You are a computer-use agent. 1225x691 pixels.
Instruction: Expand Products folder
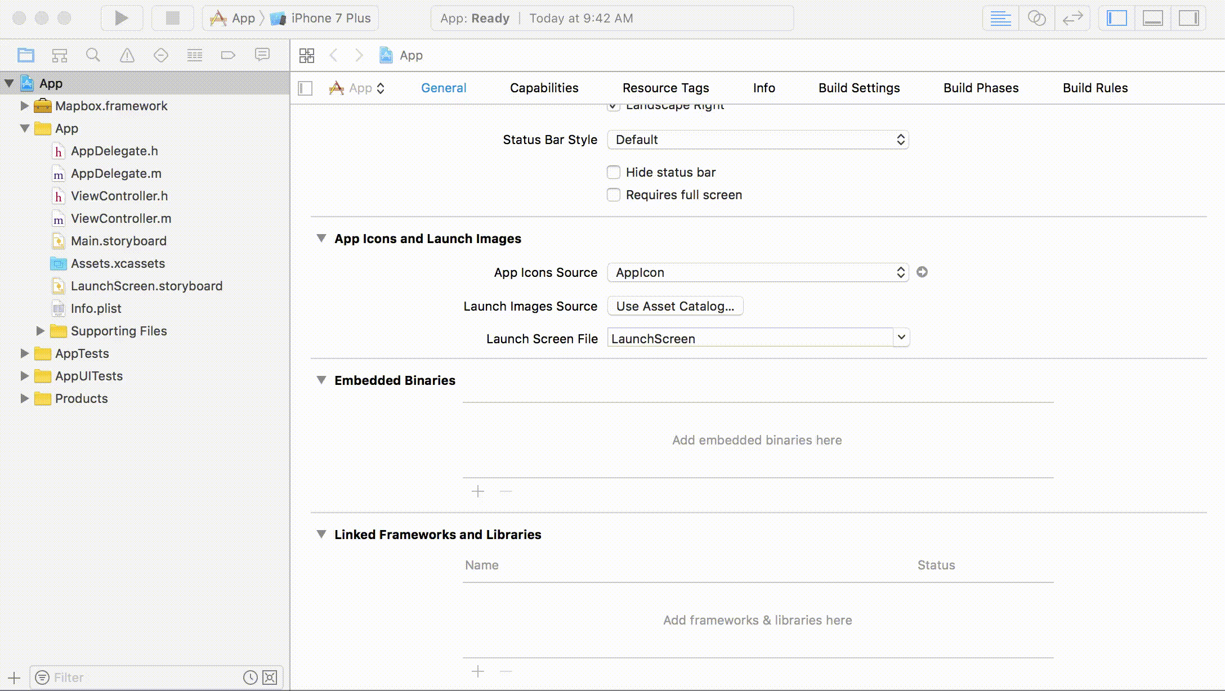tap(24, 398)
